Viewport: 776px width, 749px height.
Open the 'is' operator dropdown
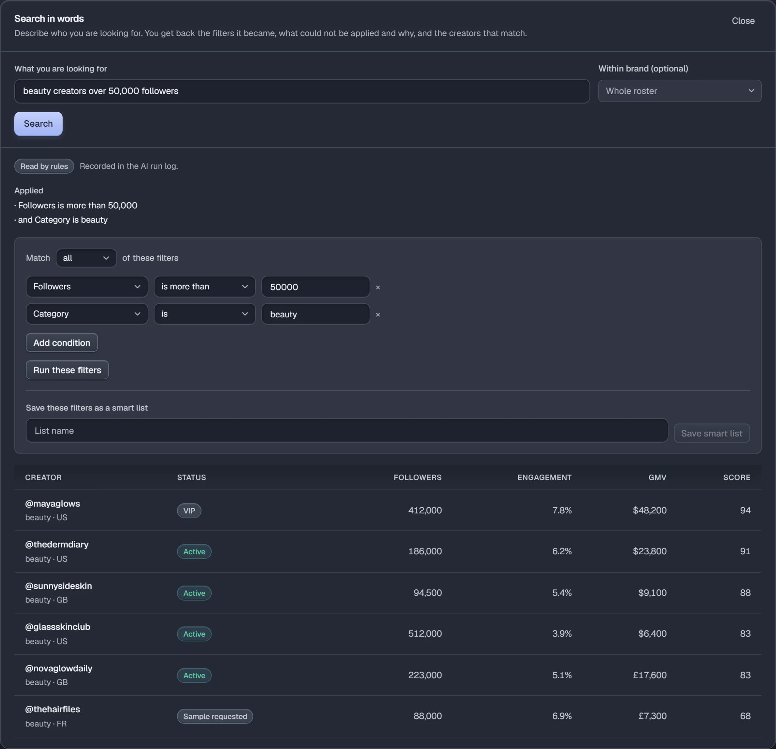pos(204,314)
